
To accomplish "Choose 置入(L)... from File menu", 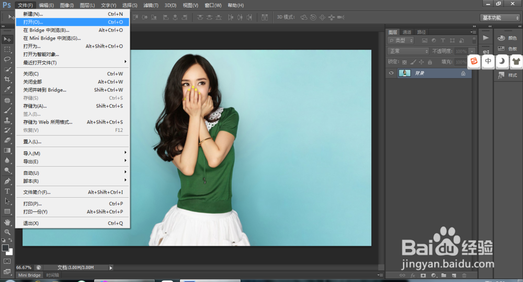I will click(73, 141).
